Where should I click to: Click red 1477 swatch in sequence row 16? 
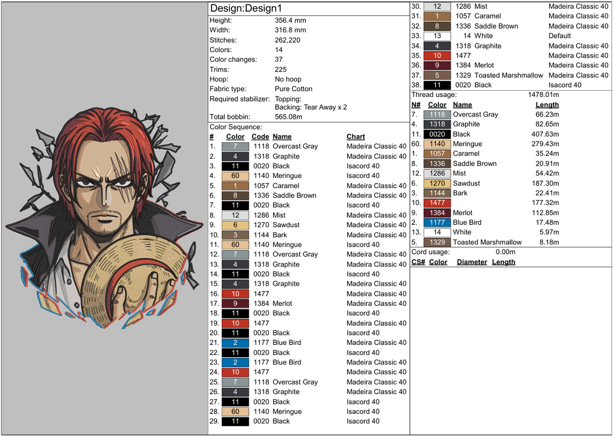[235, 294]
